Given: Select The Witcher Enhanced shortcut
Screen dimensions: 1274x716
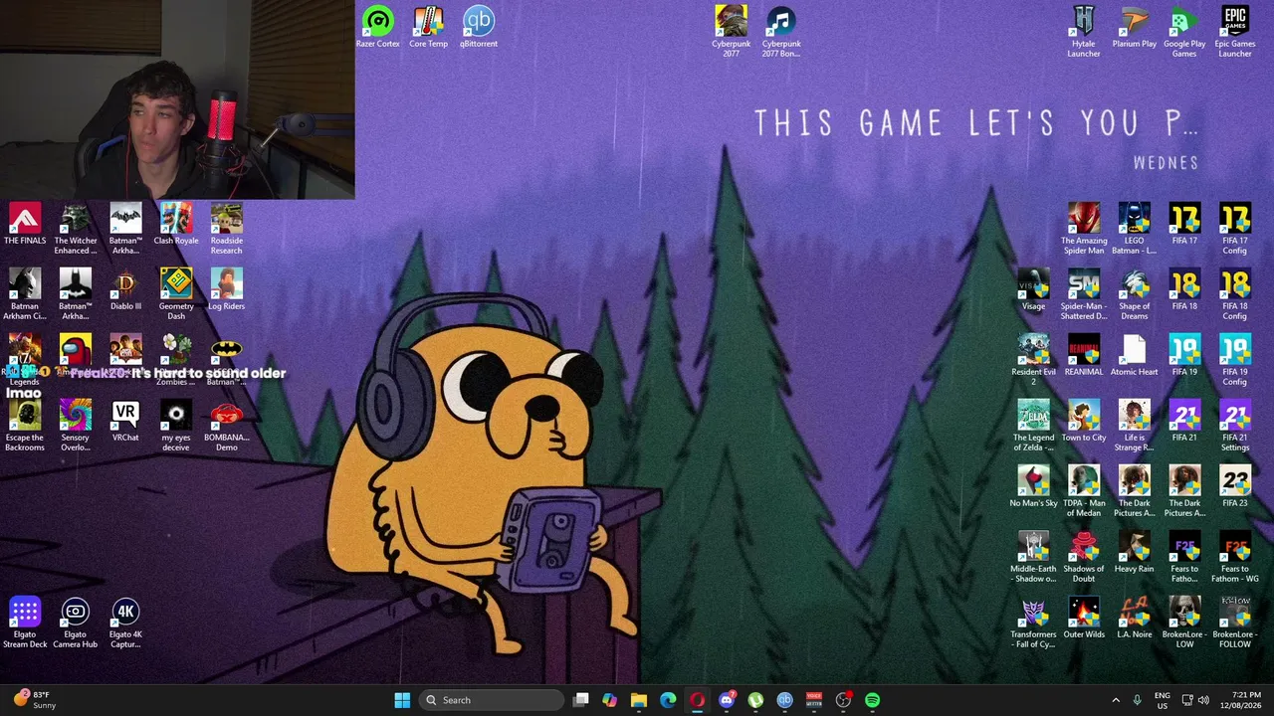Looking at the screenshot, I should 76,229.
